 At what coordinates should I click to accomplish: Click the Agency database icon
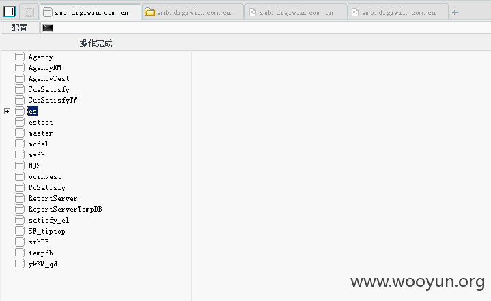pyautogui.click(x=20, y=57)
